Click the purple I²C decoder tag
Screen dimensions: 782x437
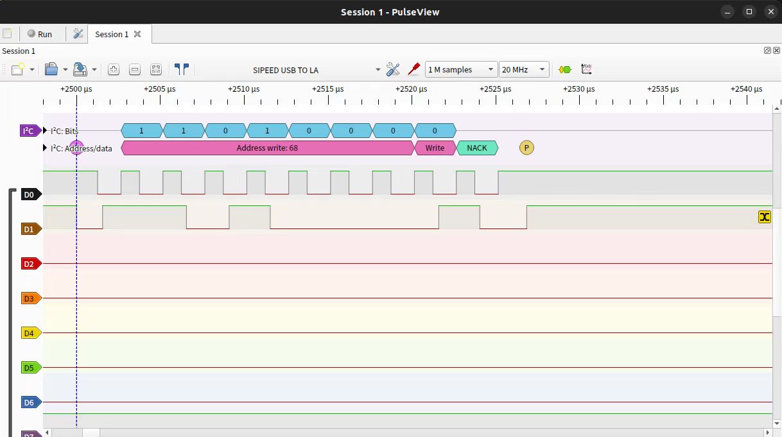(x=29, y=130)
